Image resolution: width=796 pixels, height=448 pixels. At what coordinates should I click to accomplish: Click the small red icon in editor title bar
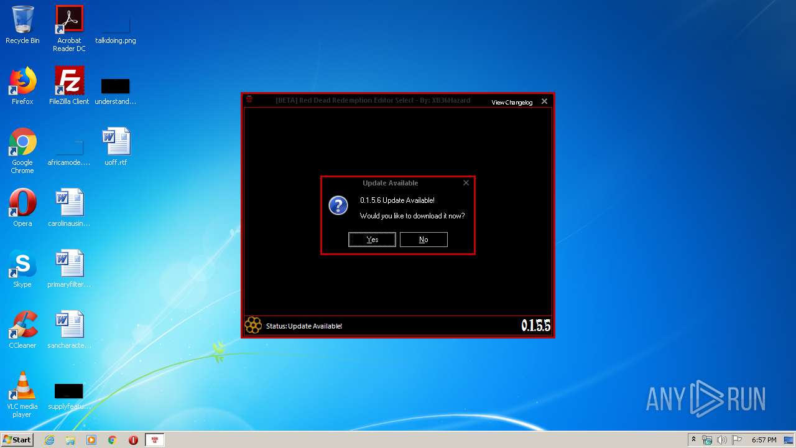coord(249,99)
